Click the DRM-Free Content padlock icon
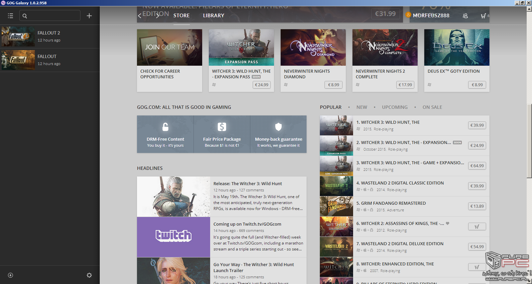The width and height of the screenshot is (532, 284). pyautogui.click(x=165, y=127)
